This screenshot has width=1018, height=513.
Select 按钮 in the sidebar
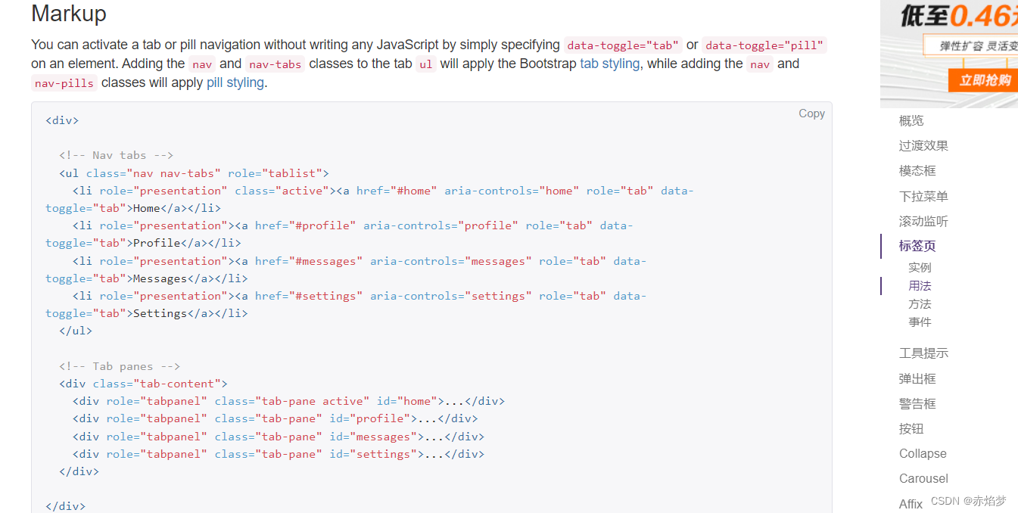911,429
